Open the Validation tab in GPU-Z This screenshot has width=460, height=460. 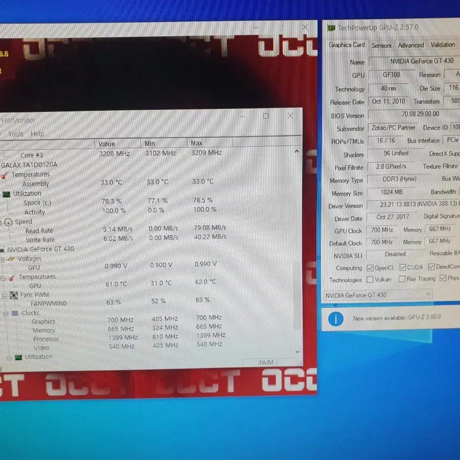point(443,44)
